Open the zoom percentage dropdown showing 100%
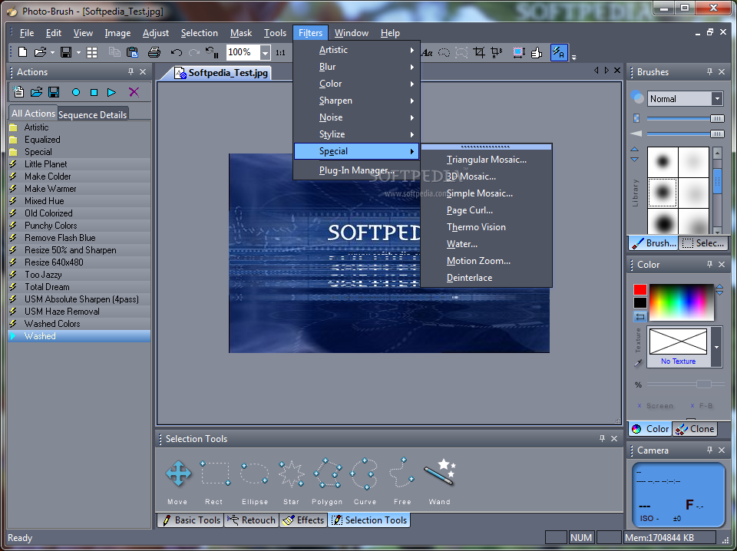The image size is (737, 551). click(x=265, y=53)
